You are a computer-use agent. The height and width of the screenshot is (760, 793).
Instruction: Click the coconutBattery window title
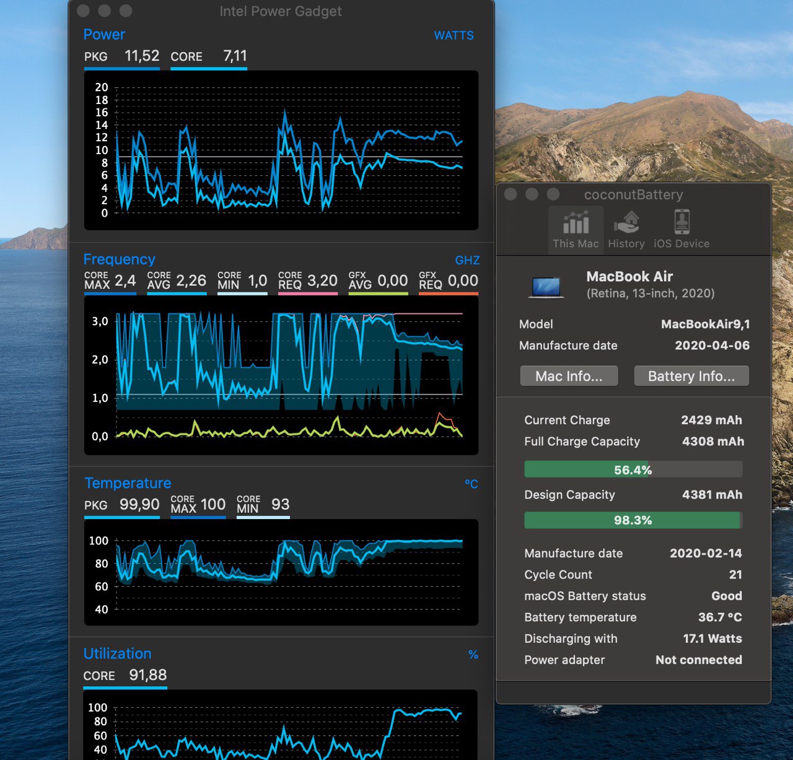[633, 194]
